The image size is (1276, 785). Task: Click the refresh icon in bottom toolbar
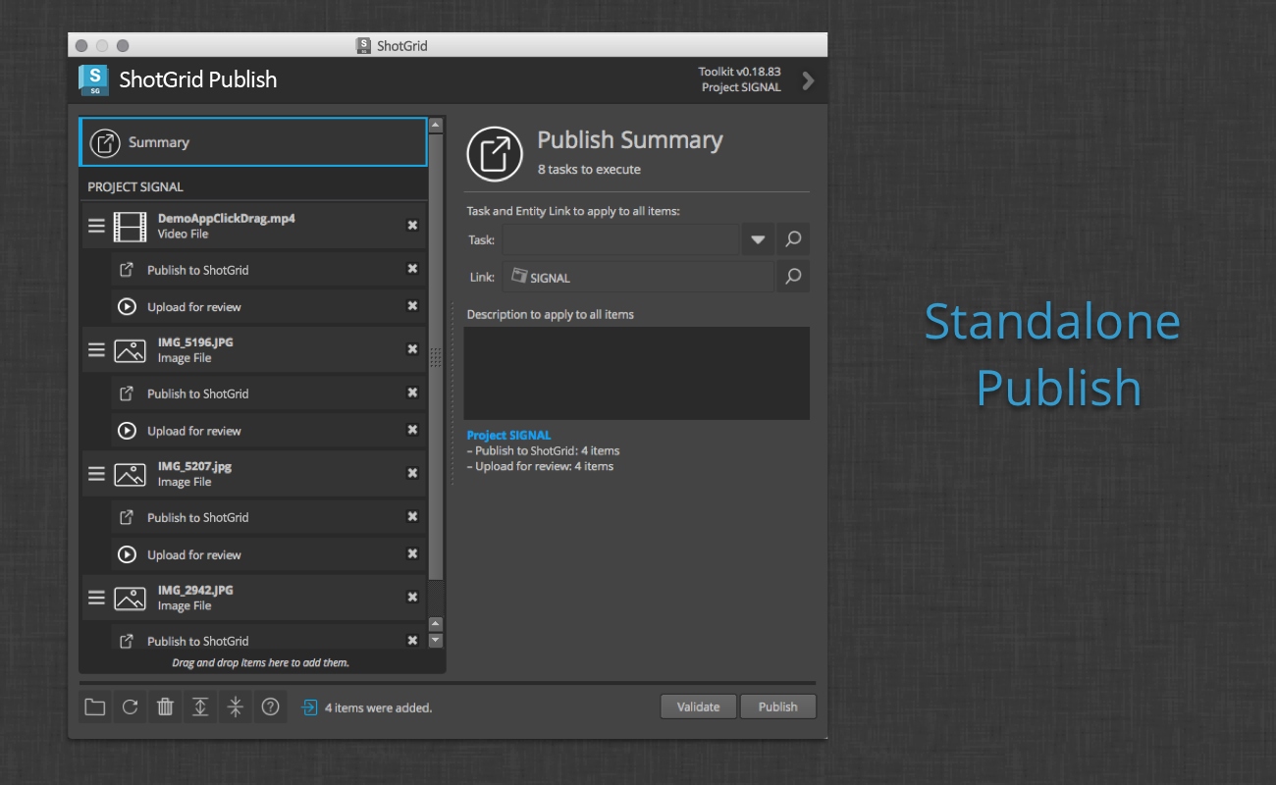pos(130,706)
